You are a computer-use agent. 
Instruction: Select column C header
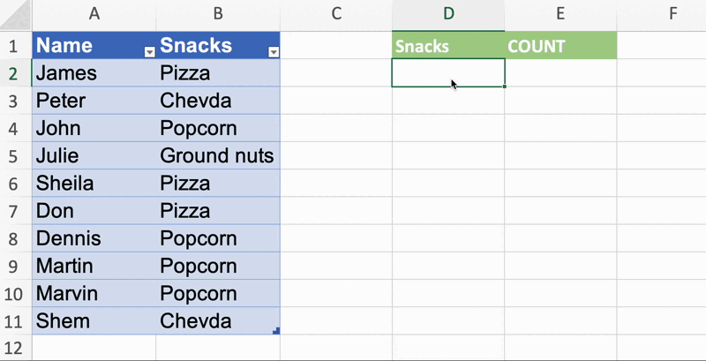336,13
